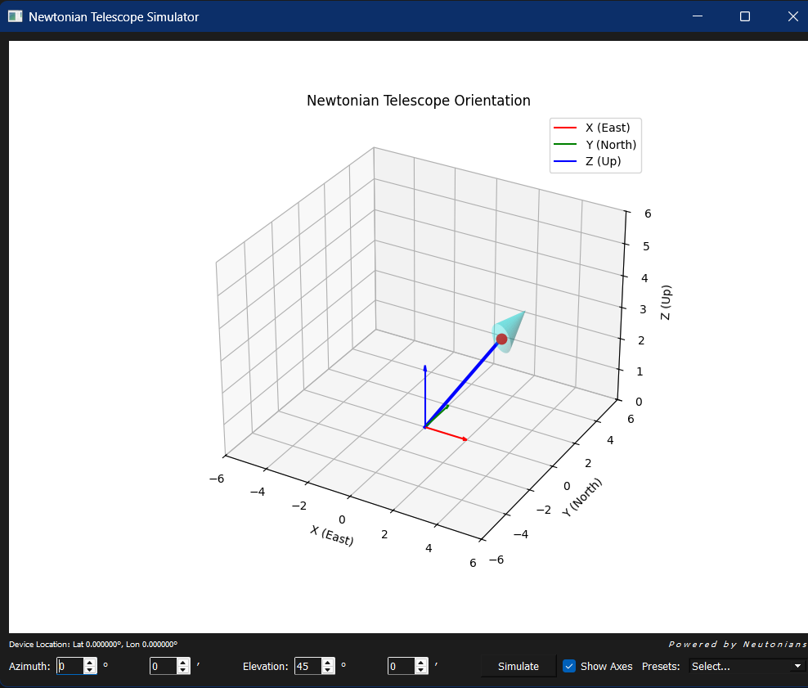Decrement Elevation arcminutes with the down arrow
Viewport: 808px width, 688px height.
point(420,670)
